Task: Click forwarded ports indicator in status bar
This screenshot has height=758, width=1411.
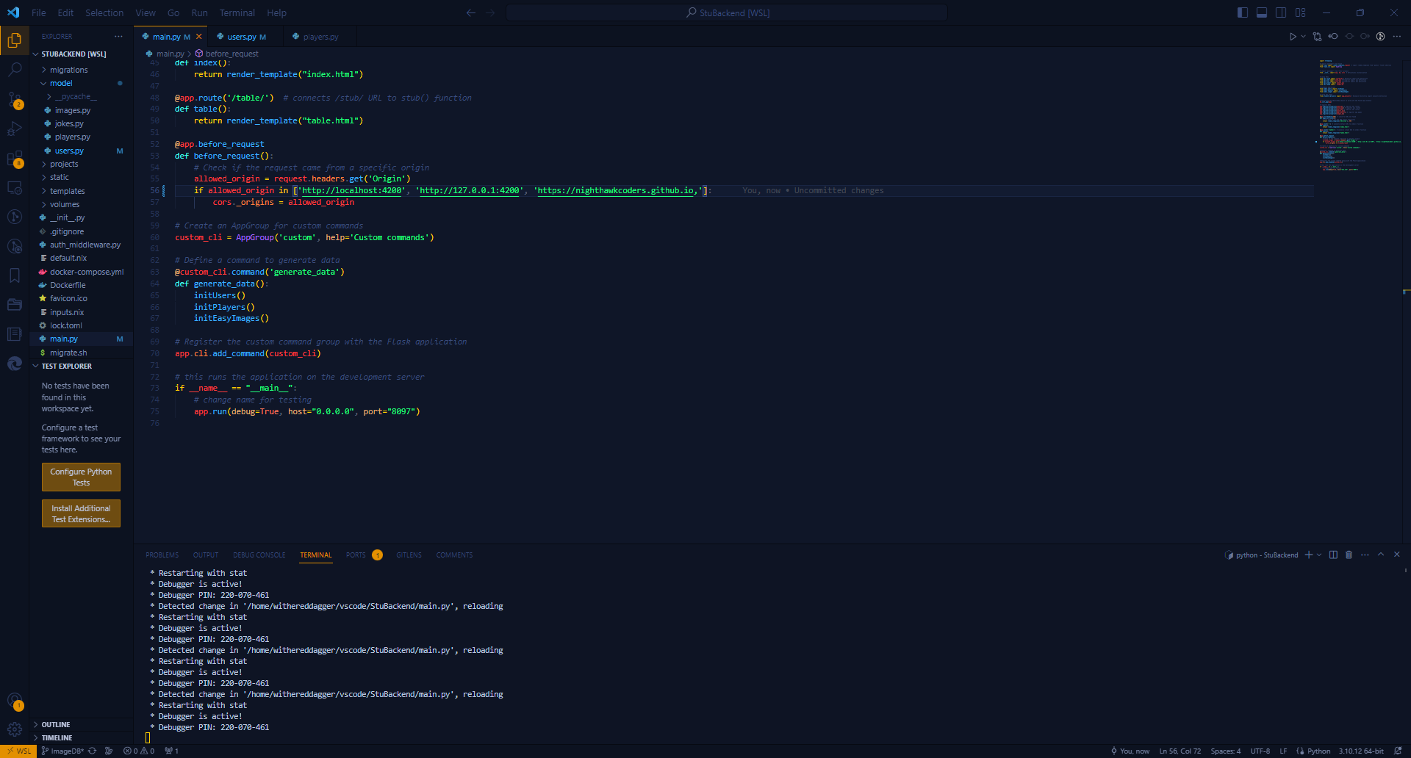Action: [x=172, y=751]
